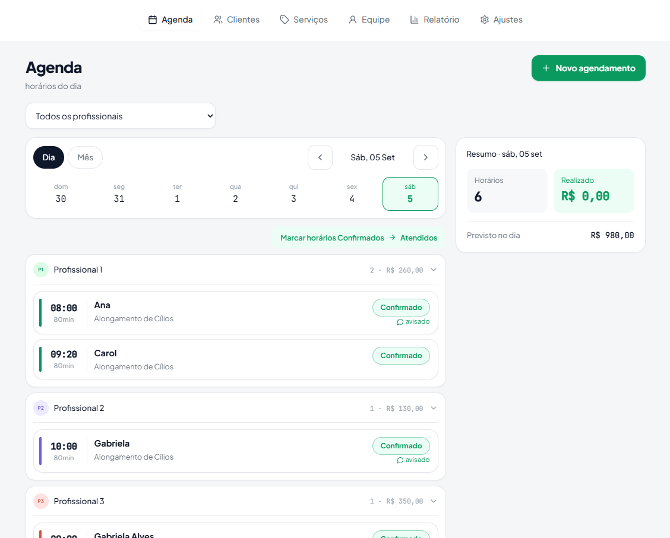The width and height of the screenshot is (670, 538).
Task: Click the Confirmado status on Gabriela's 10:00 appointment
Action: [402, 446]
